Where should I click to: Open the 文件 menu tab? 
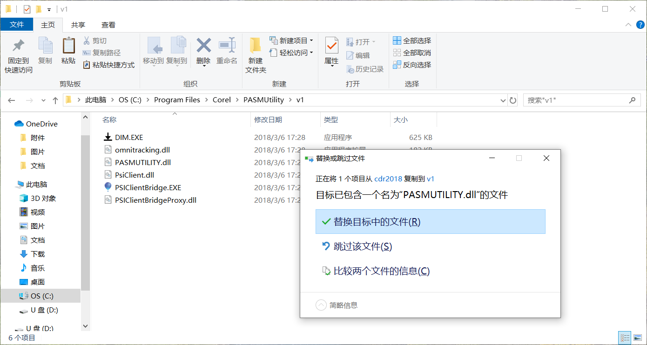coord(17,25)
